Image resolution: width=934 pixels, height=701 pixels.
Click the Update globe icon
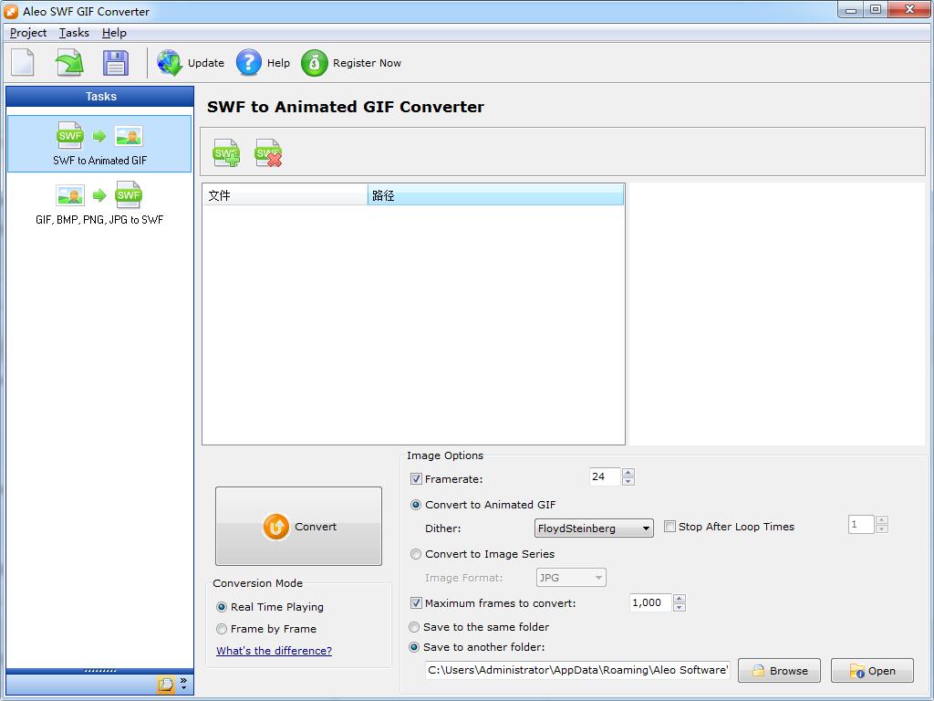tap(170, 63)
